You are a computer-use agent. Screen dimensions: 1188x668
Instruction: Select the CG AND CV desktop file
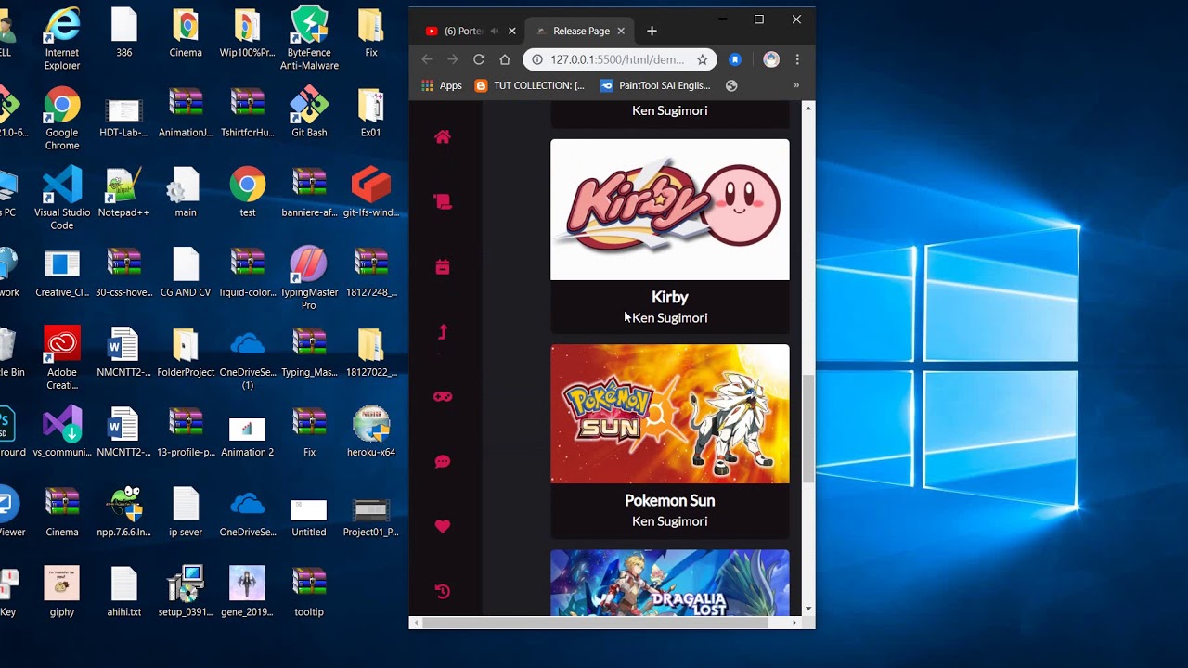click(x=186, y=272)
